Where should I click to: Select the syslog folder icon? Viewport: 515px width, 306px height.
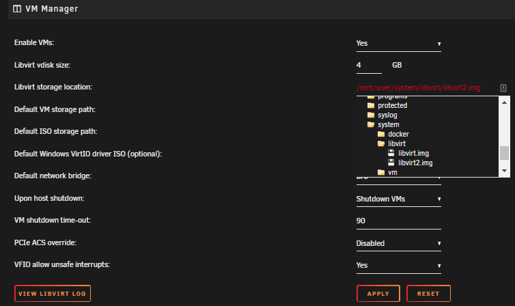pos(371,115)
